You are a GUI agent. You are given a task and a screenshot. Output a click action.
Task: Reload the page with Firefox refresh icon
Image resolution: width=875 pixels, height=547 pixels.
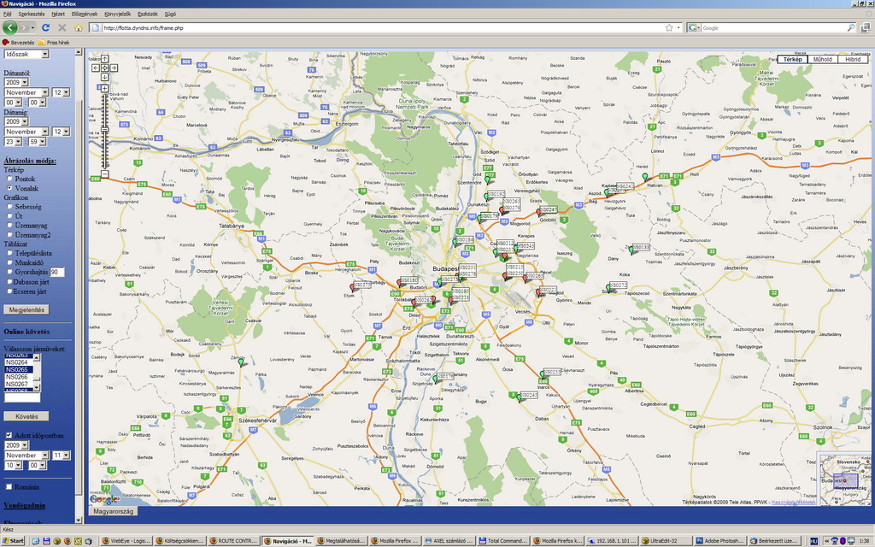45,28
